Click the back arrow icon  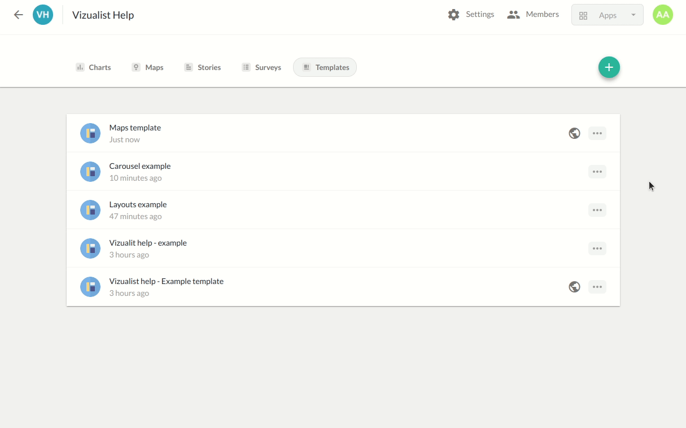(x=19, y=15)
